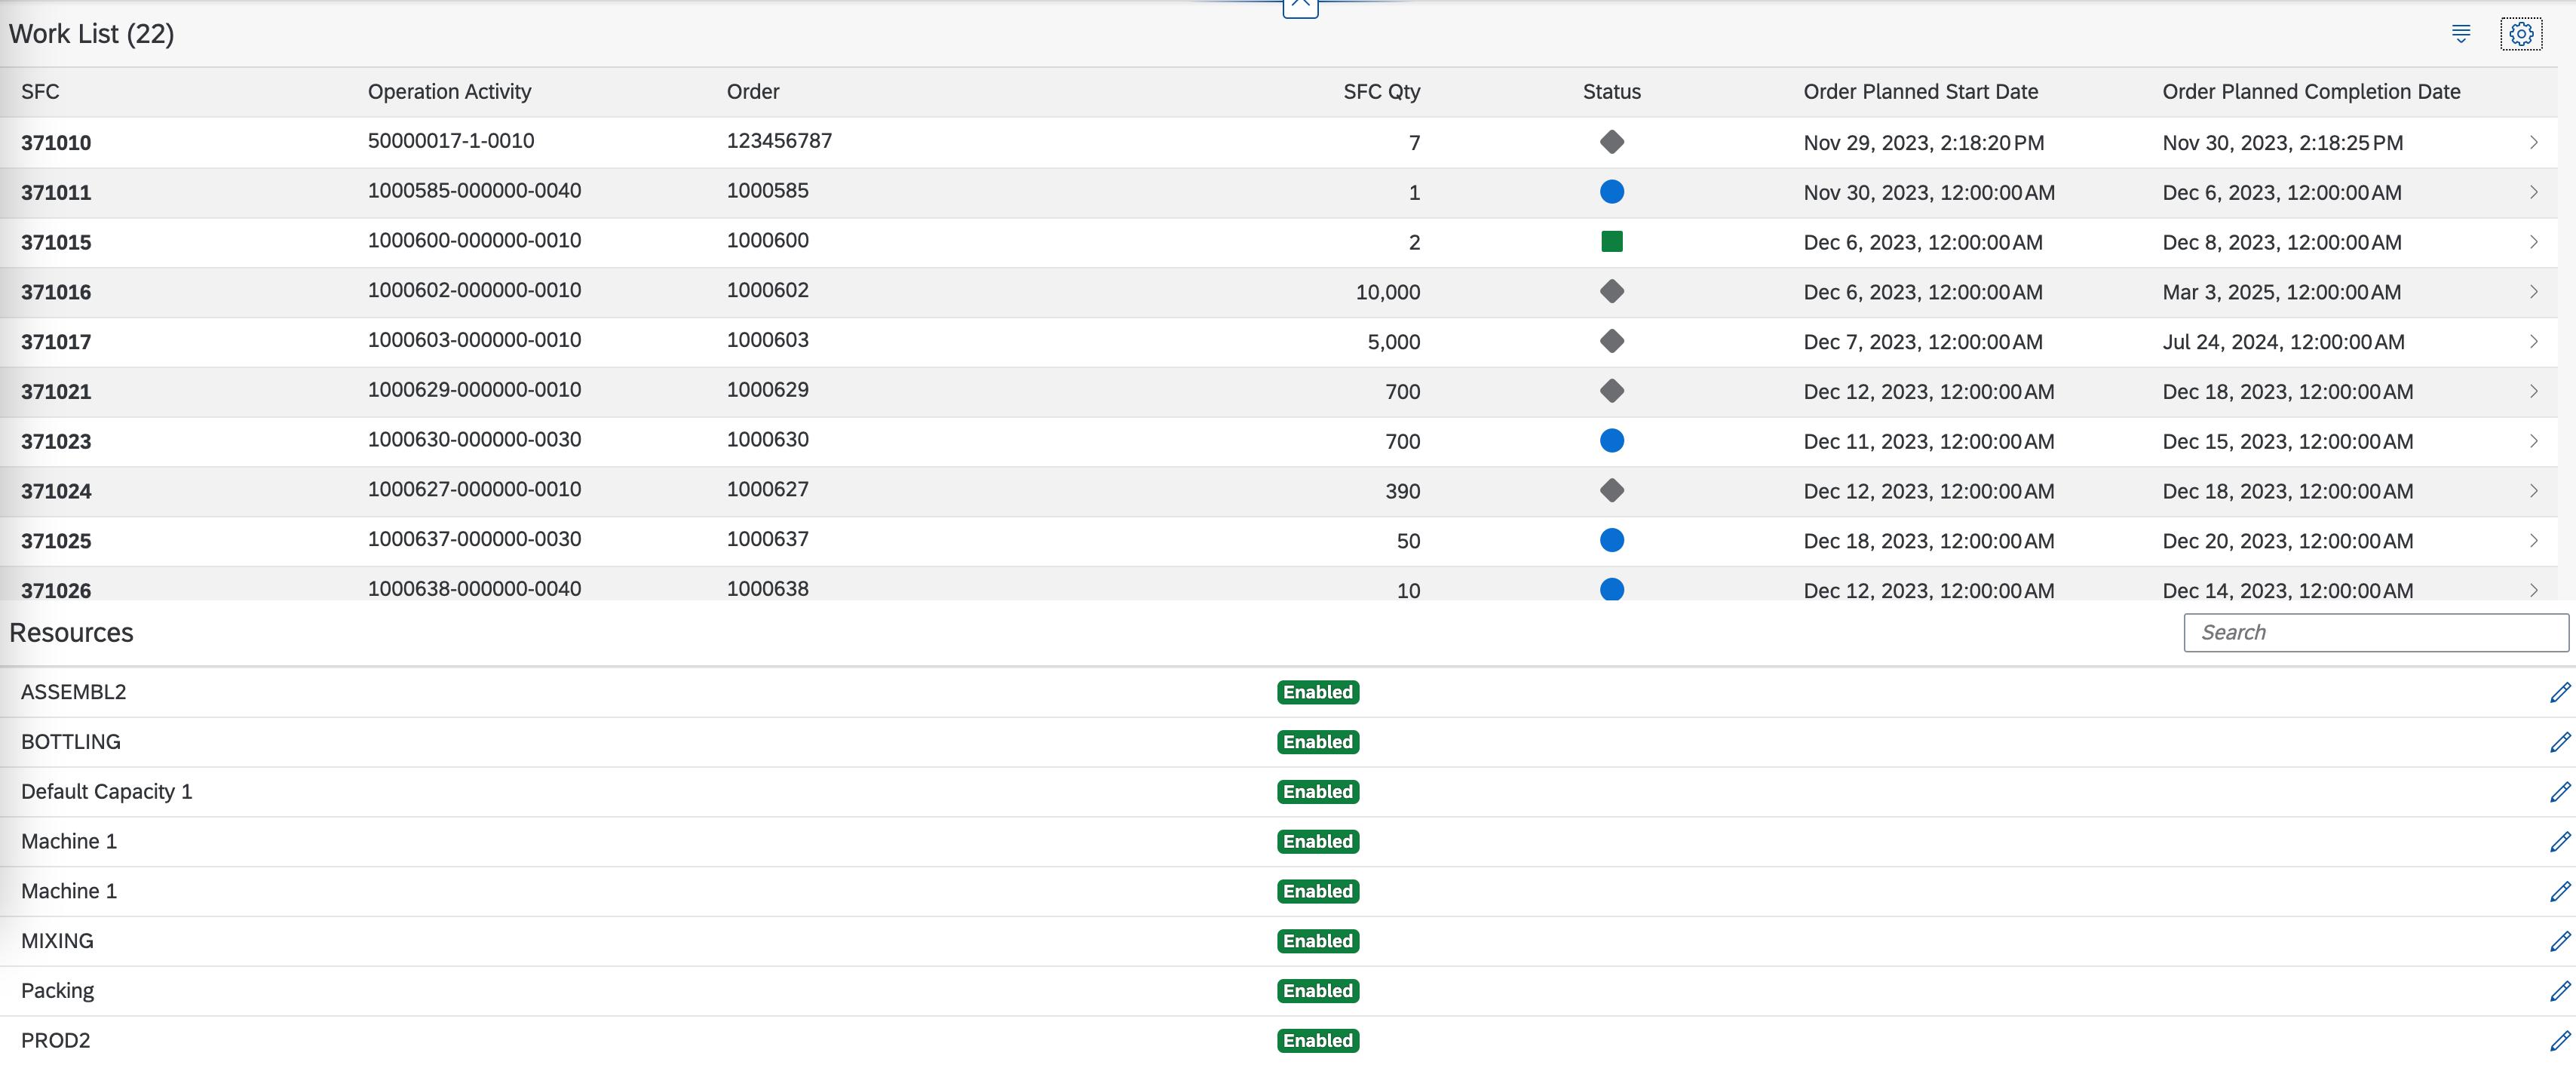This screenshot has height=1065, width=2576.
Task: Edit the MIXING resource
Action: pos(2559,941)
